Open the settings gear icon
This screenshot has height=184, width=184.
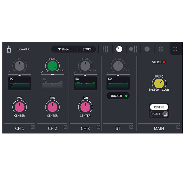161,49
